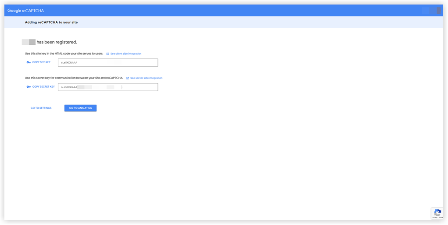Click the GO TO ANALYTICS button

pos(81,108)
